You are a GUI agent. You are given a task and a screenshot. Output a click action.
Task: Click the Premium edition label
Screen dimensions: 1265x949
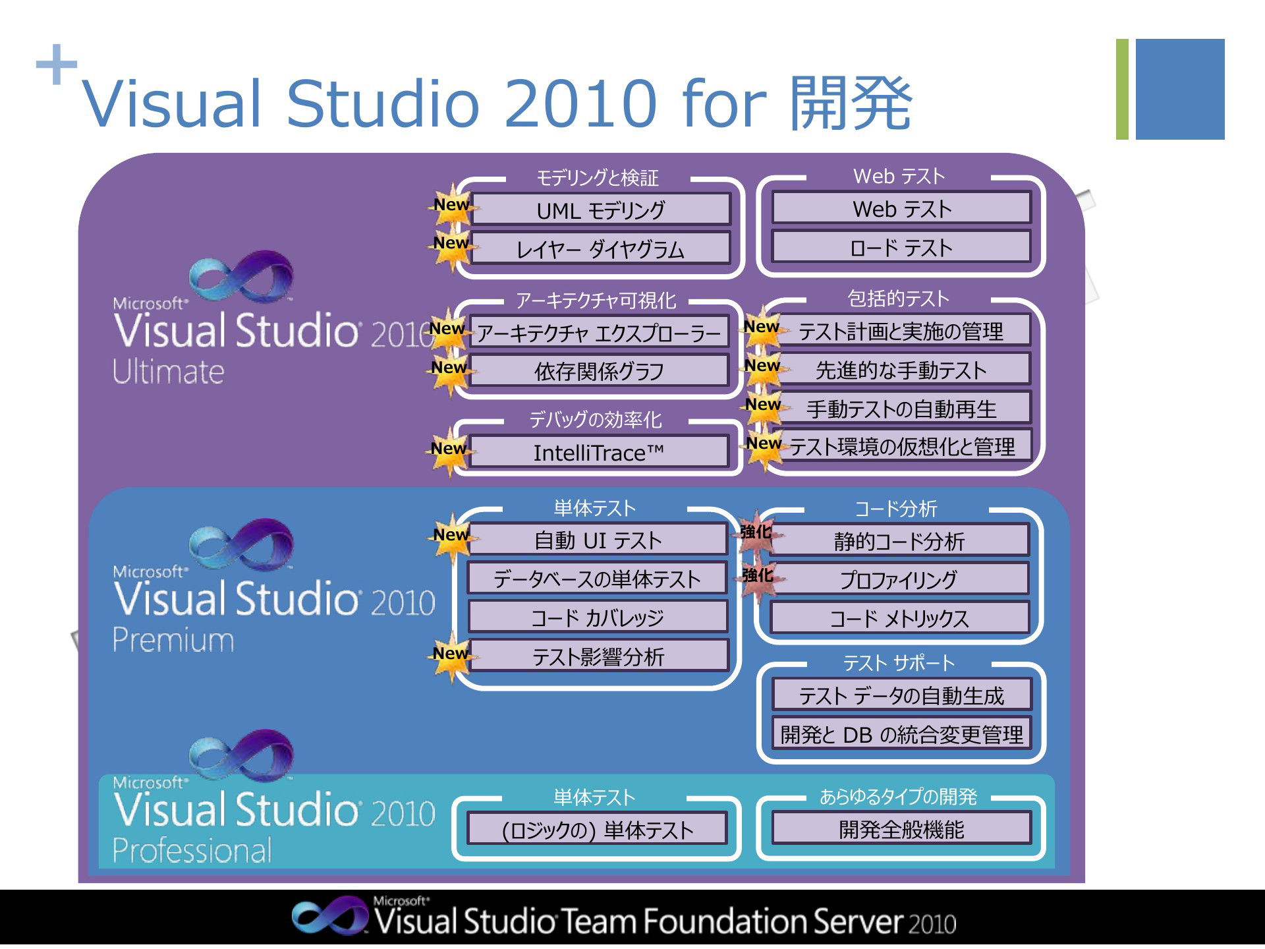pyautogui.click(x=173, y=640)
